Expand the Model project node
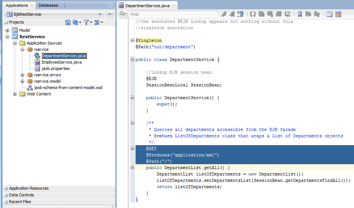The width and height of the screenshot is (354, 208). click(7, 30)
